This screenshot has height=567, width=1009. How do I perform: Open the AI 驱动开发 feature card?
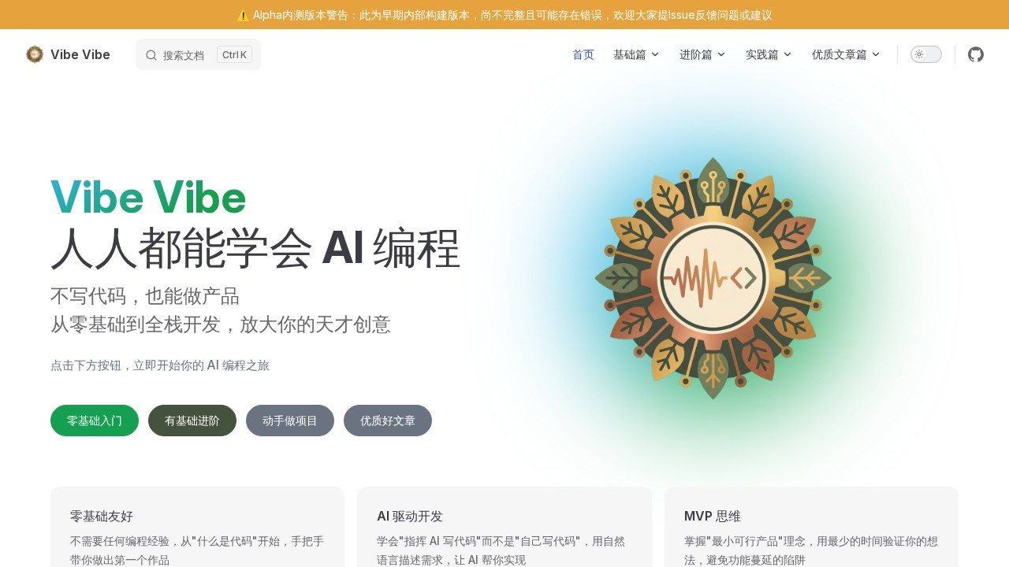pyautogui.click(x=504, y=527)
